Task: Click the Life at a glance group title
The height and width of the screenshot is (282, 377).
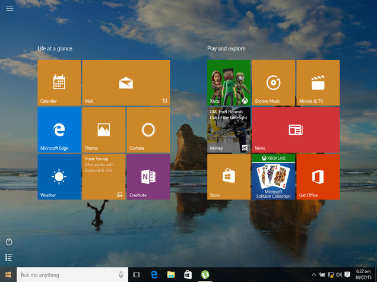Action: (55, 49)
